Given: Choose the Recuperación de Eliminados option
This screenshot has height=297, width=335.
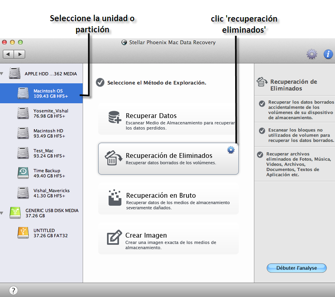Looking at the screenshot, I should click(x=168, y=159).
